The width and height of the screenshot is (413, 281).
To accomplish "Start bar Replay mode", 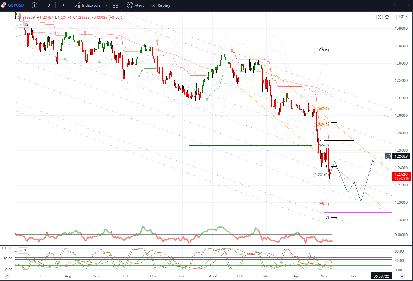I will pos(160,5).
